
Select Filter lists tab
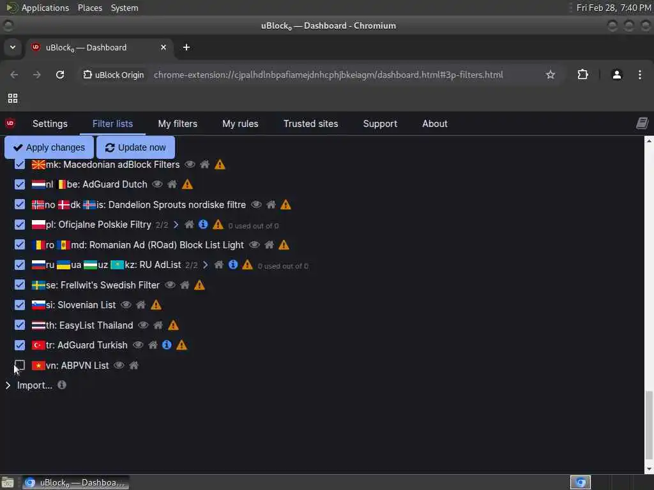112,124
